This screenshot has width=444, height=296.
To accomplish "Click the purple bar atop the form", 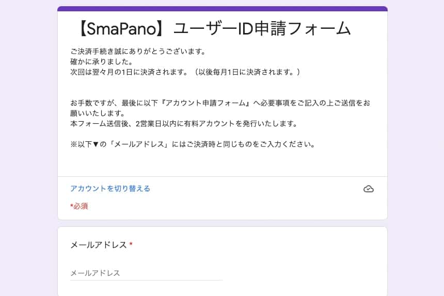I will point(222,9).
